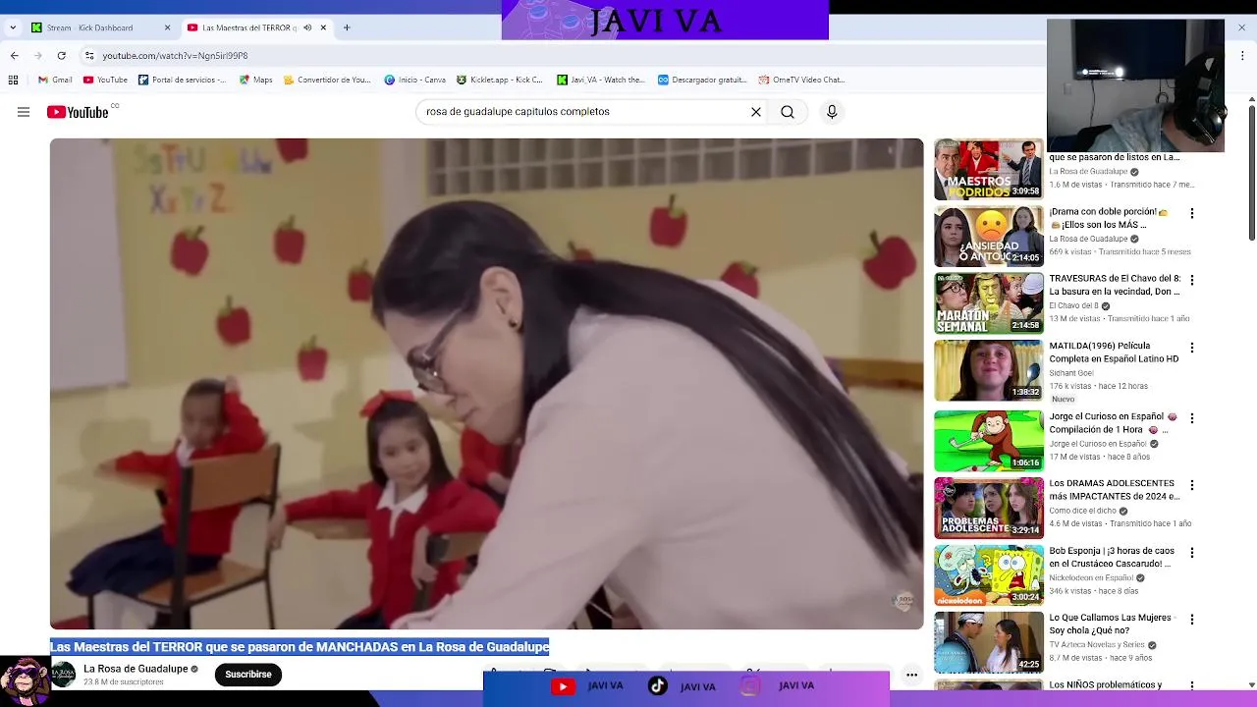This screenshot has width=1257, height=707.
Task: Open more actions three-dot button below video
Action: click(x=911, y=675)
